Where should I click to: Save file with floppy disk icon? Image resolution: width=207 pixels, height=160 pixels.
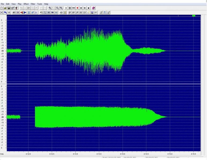pos(9,8)
